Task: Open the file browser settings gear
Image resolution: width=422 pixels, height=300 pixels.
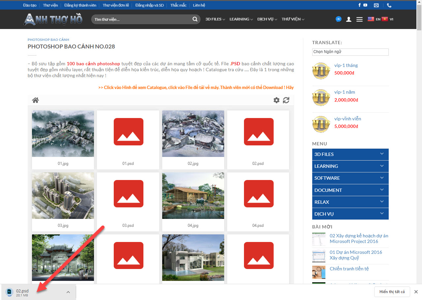Action: click(276, 100)
